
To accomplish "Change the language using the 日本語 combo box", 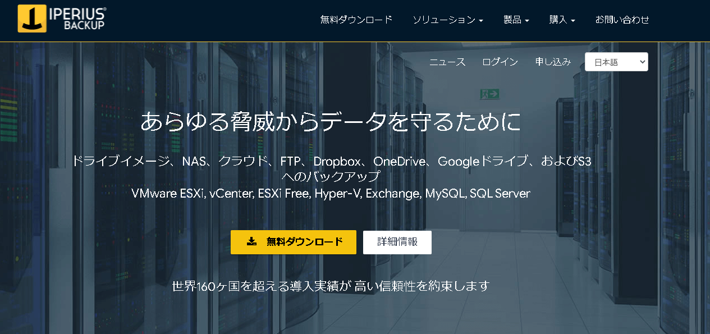I will 616,62.
